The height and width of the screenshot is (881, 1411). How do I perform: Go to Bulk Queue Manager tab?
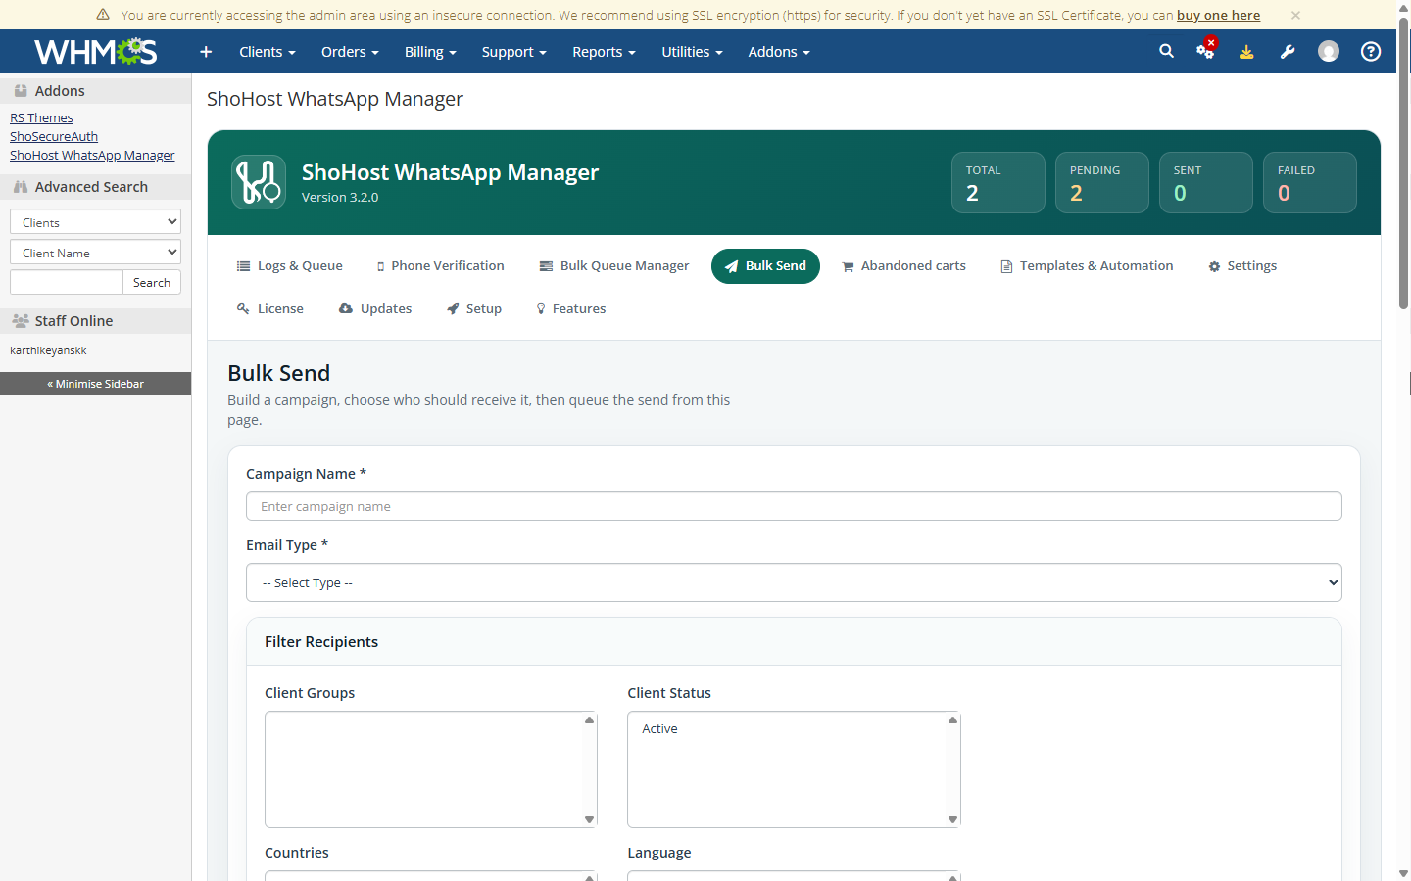pos(614,266)
